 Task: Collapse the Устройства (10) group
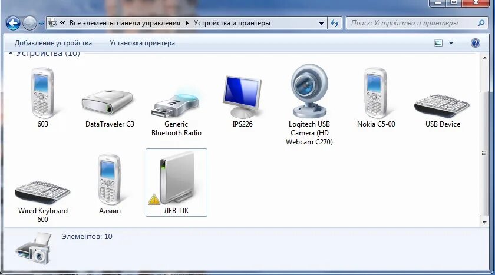(11, 54)
